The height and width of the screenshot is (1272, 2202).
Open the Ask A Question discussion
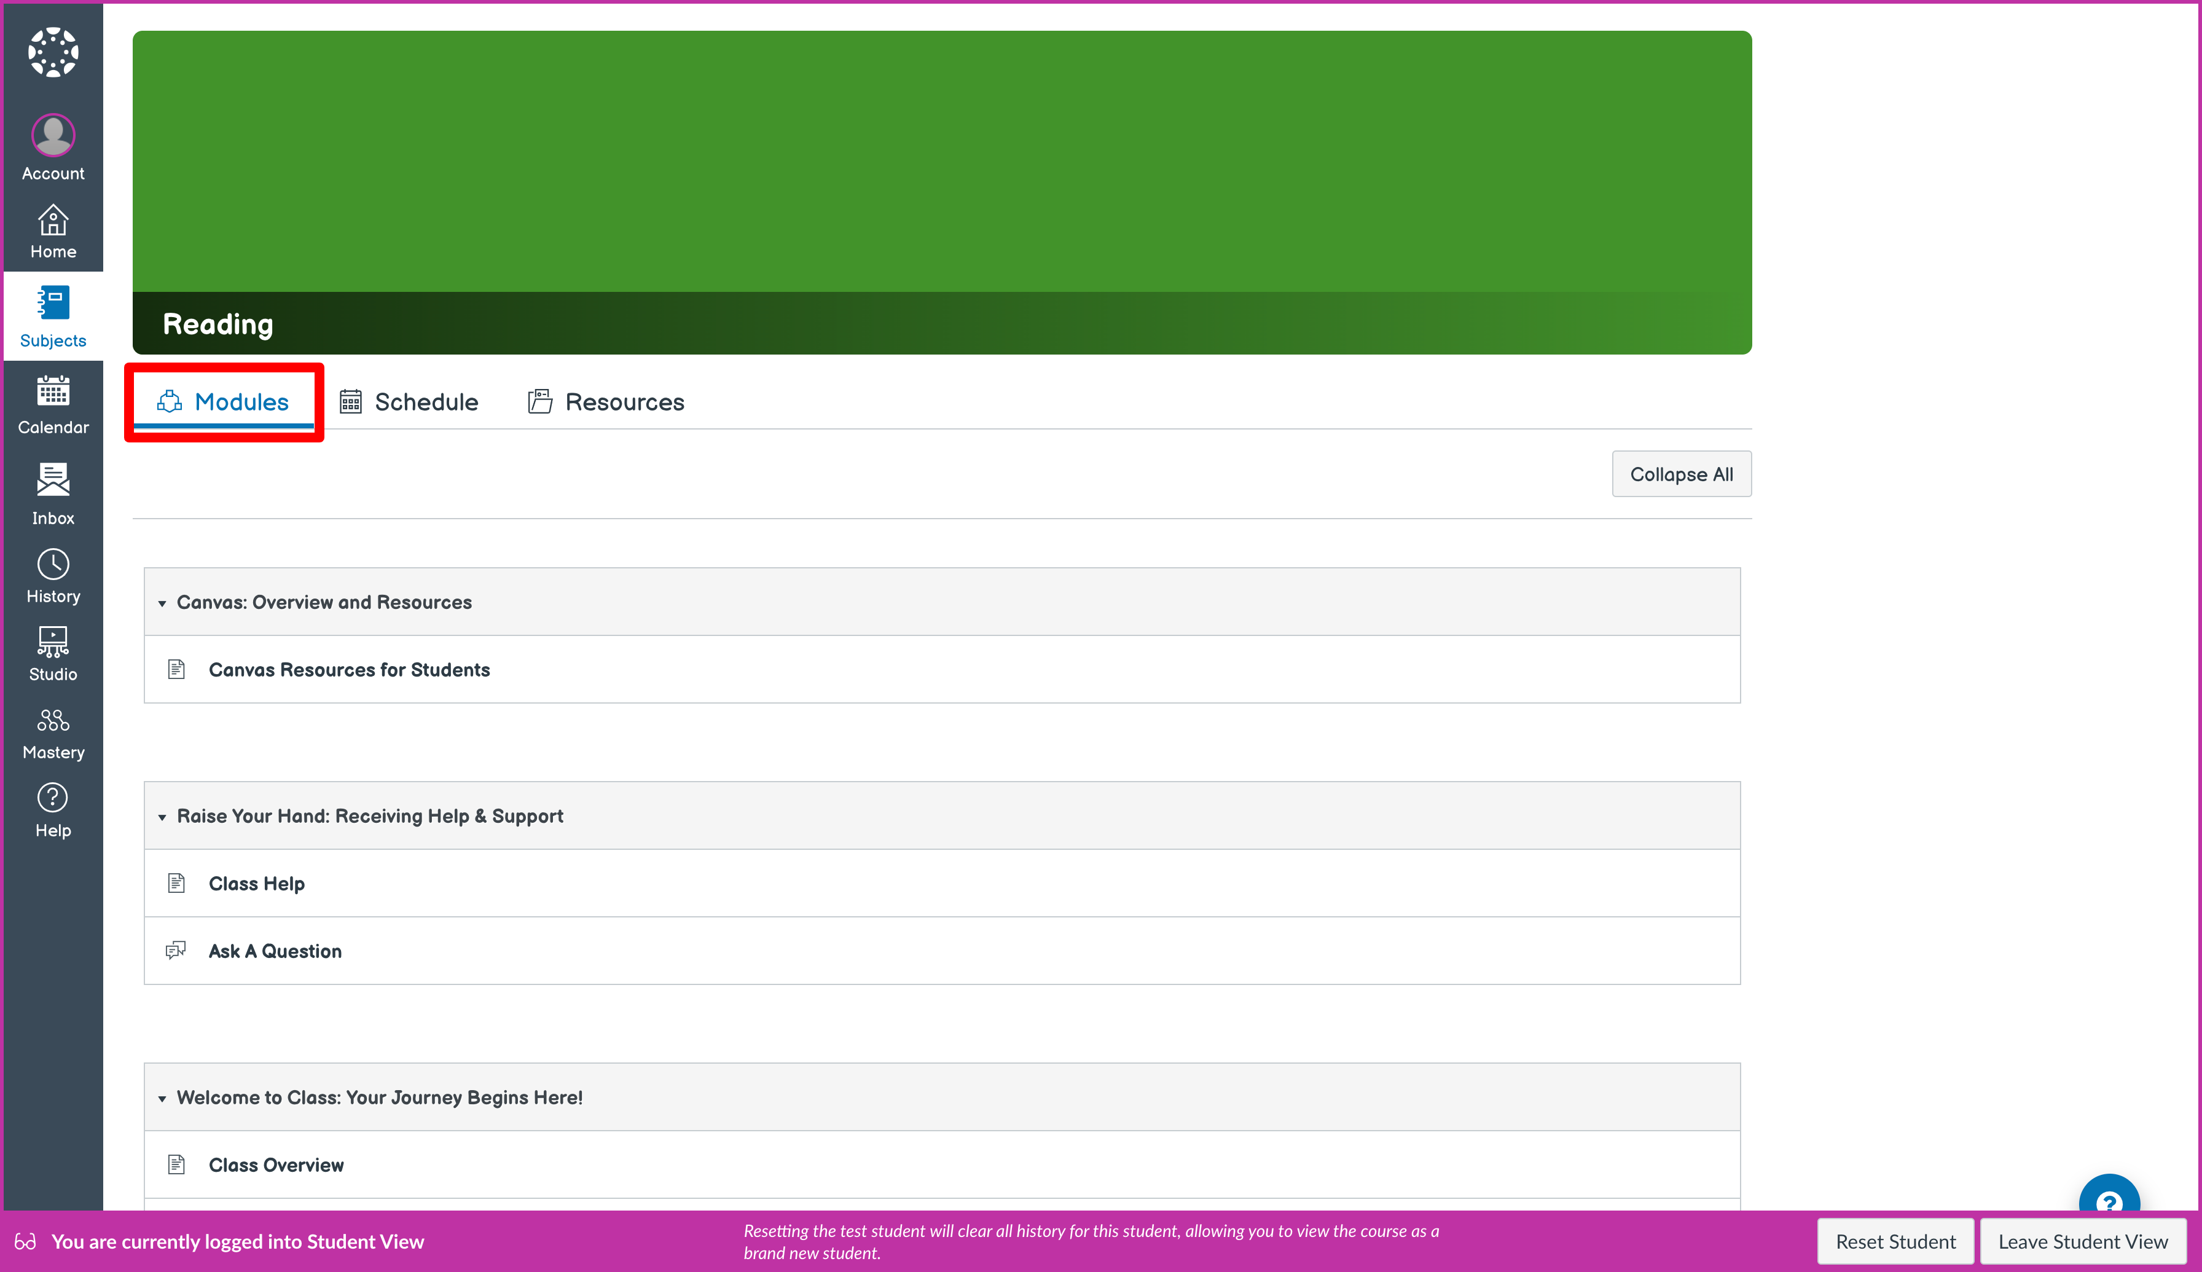pos(275,951)
